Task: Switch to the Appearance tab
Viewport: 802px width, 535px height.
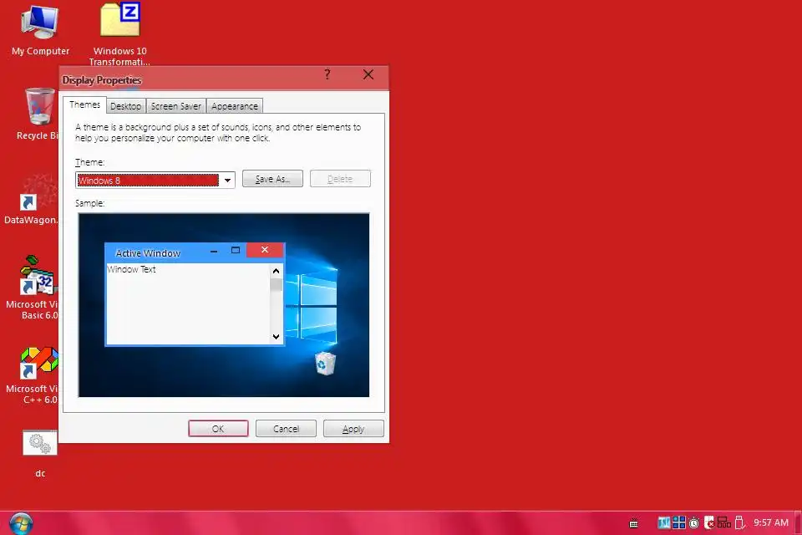Action: (235, 106)
